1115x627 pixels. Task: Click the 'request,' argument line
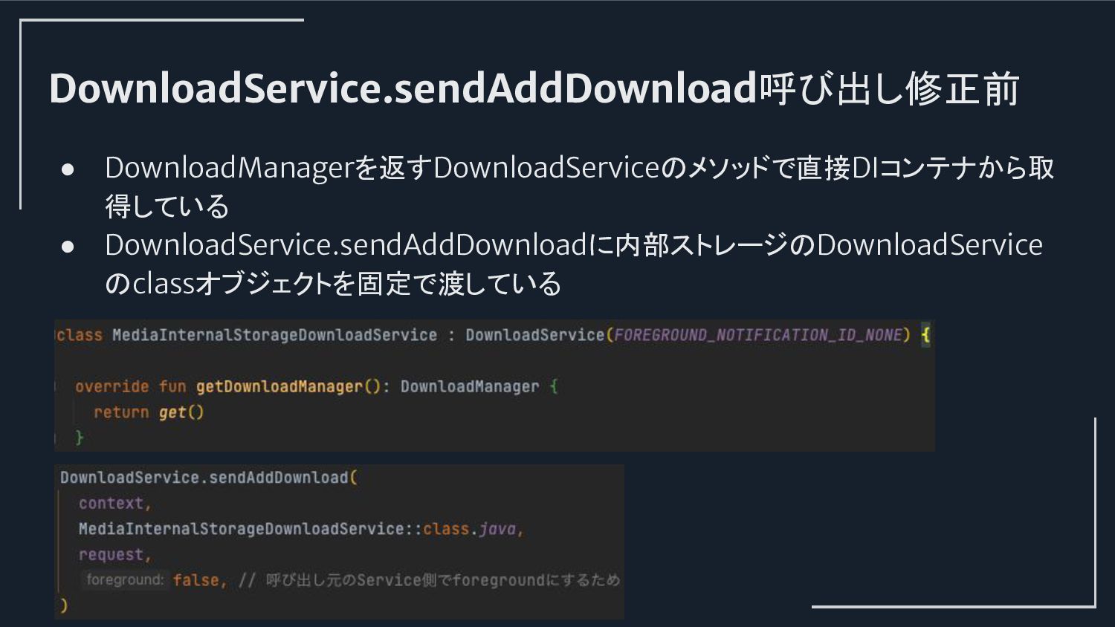click(115, 555)
